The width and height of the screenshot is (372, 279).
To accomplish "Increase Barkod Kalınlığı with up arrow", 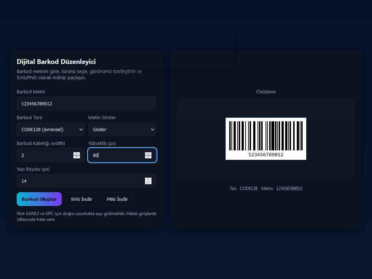I will click(77, 153).
